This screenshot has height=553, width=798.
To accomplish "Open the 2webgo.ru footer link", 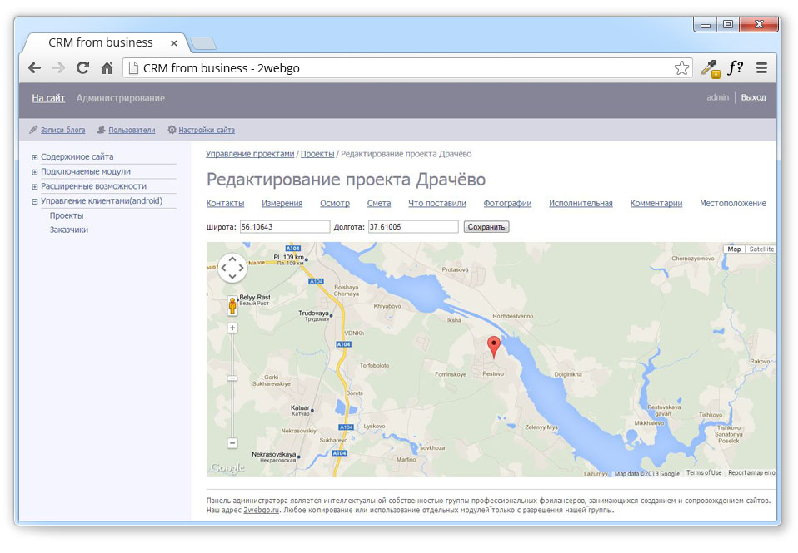I will pos(261,510).
